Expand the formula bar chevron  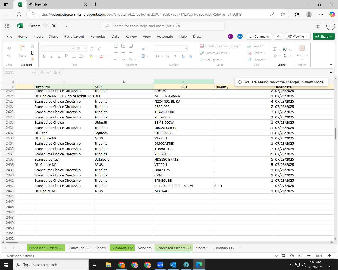pos(331,72)
